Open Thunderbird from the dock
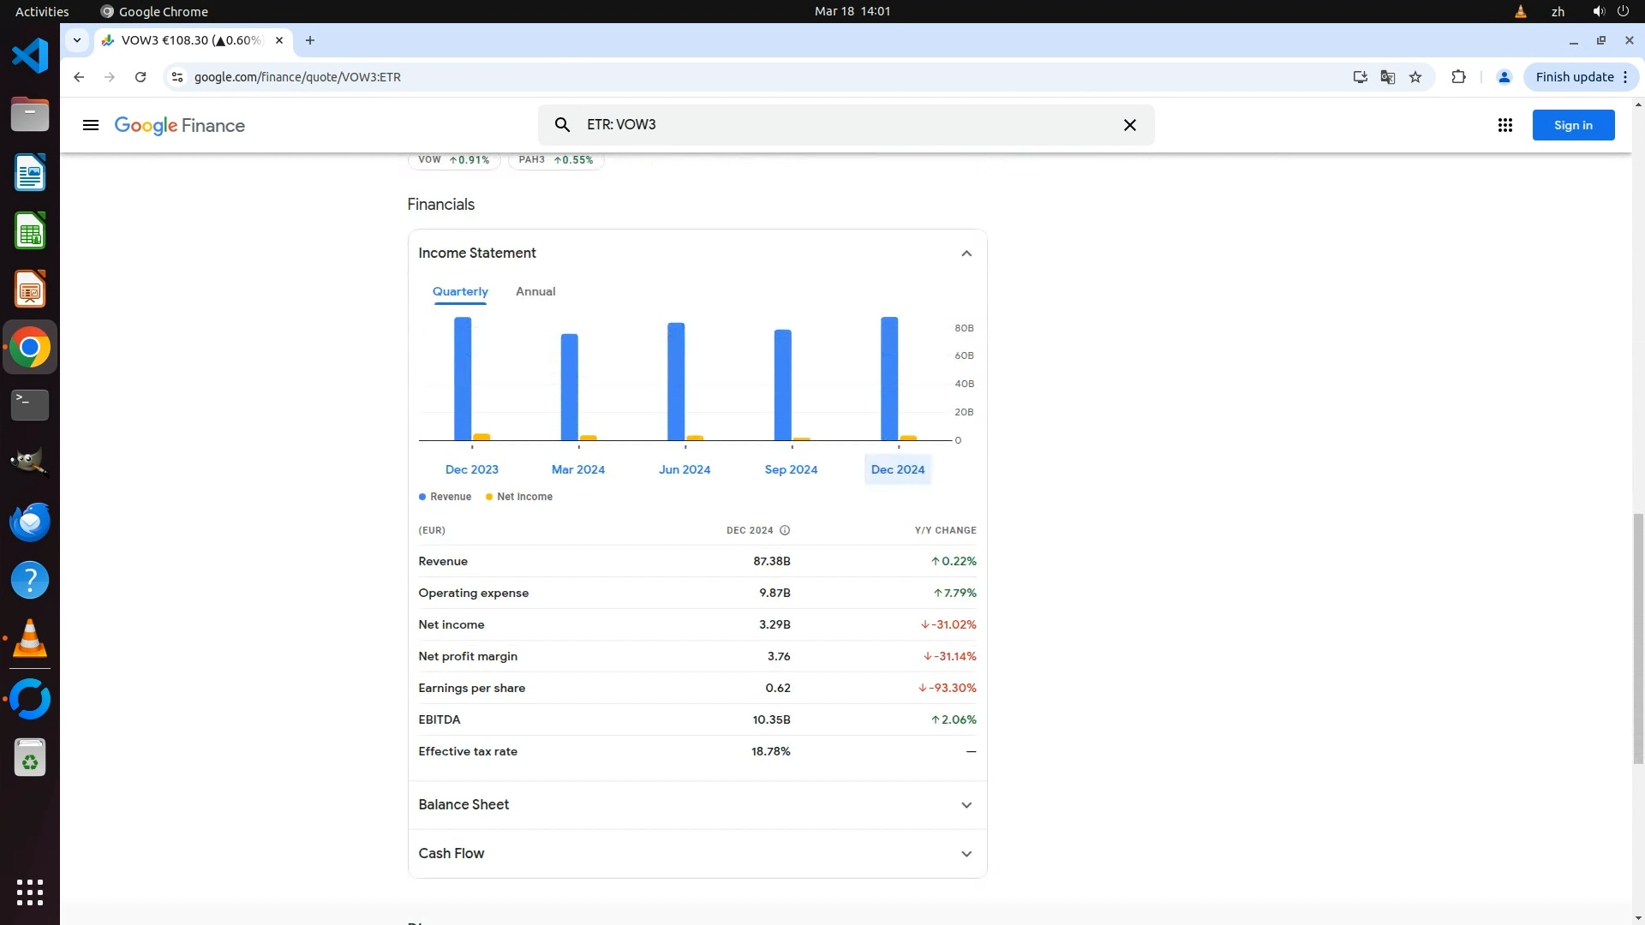This screenshot has height=925, width=1645. coord(30,522)
